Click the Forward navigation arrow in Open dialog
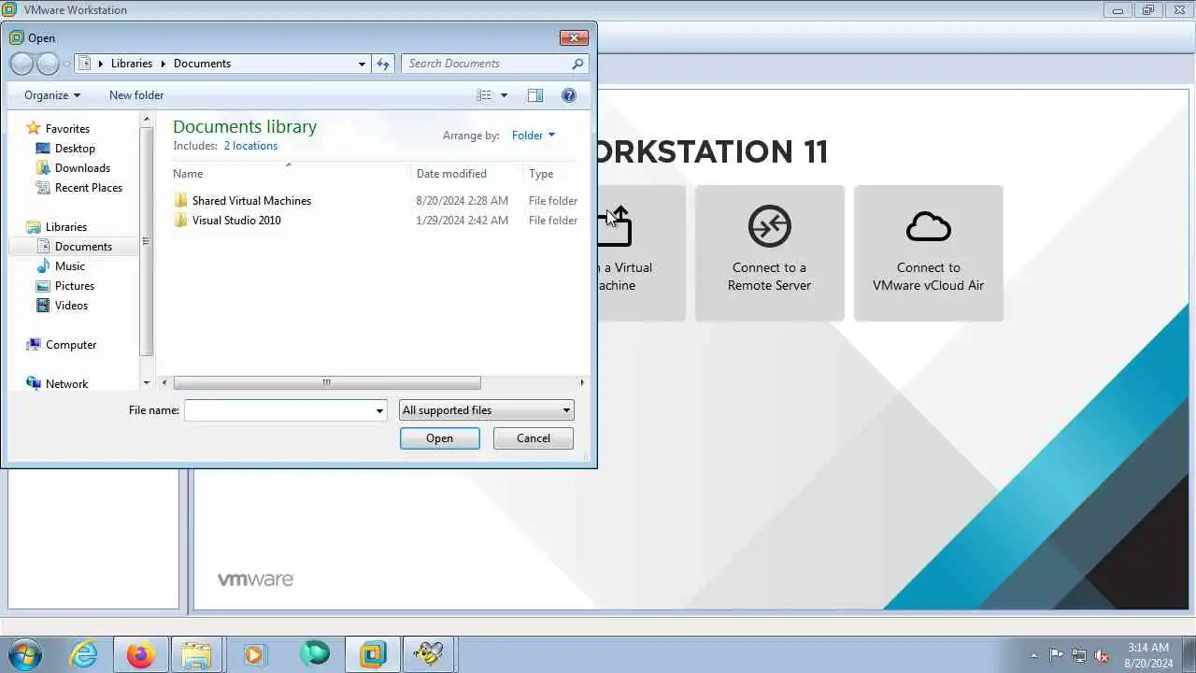Viewport: 1196px width, 673px height. tap(48, 64)
